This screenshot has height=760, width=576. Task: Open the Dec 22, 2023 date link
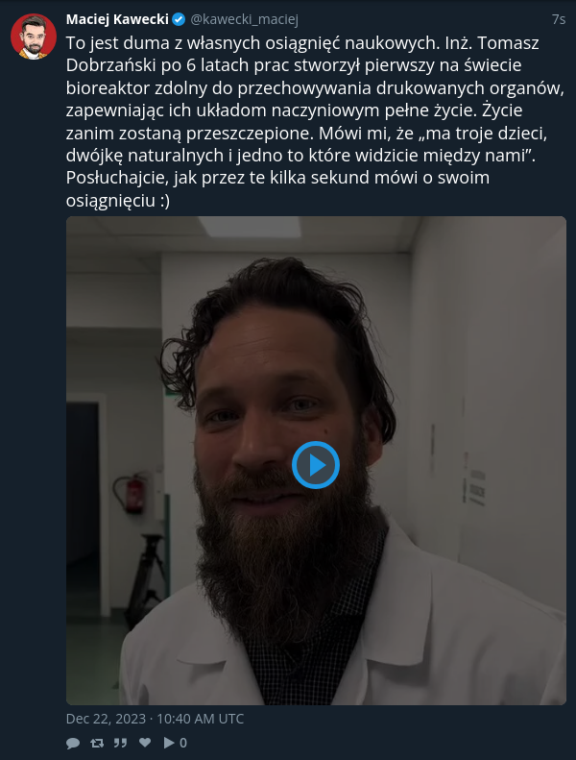click(106, 719)
